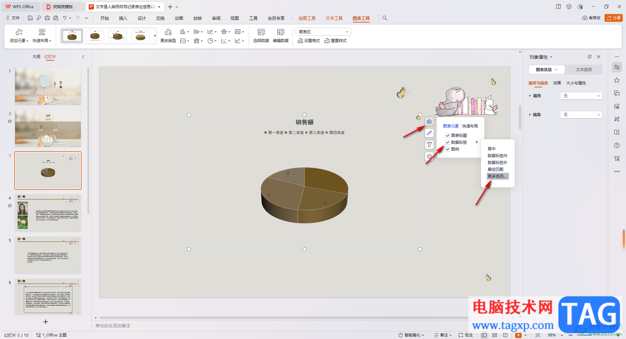This screenshot has width=626, height=339.
Task: Choose 数据标签外 in the submenu
Action: pyautogui.click(x=497, y=162)
